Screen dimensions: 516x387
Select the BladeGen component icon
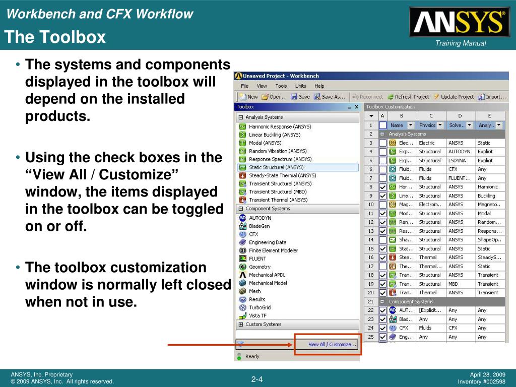[x=242, y=226]
